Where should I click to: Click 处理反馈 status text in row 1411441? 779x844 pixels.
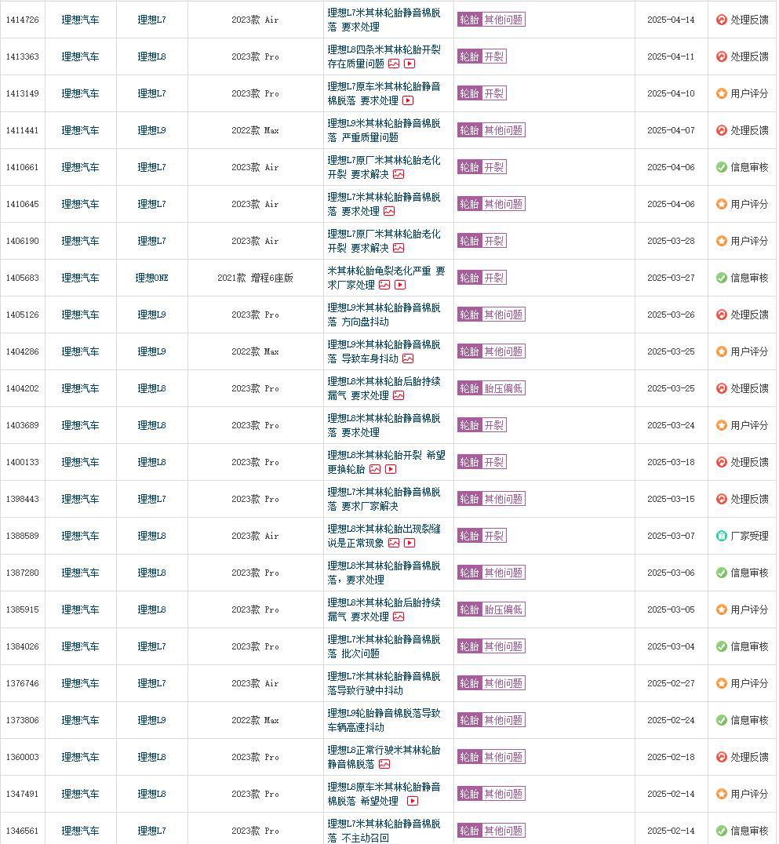click(749, 130)
